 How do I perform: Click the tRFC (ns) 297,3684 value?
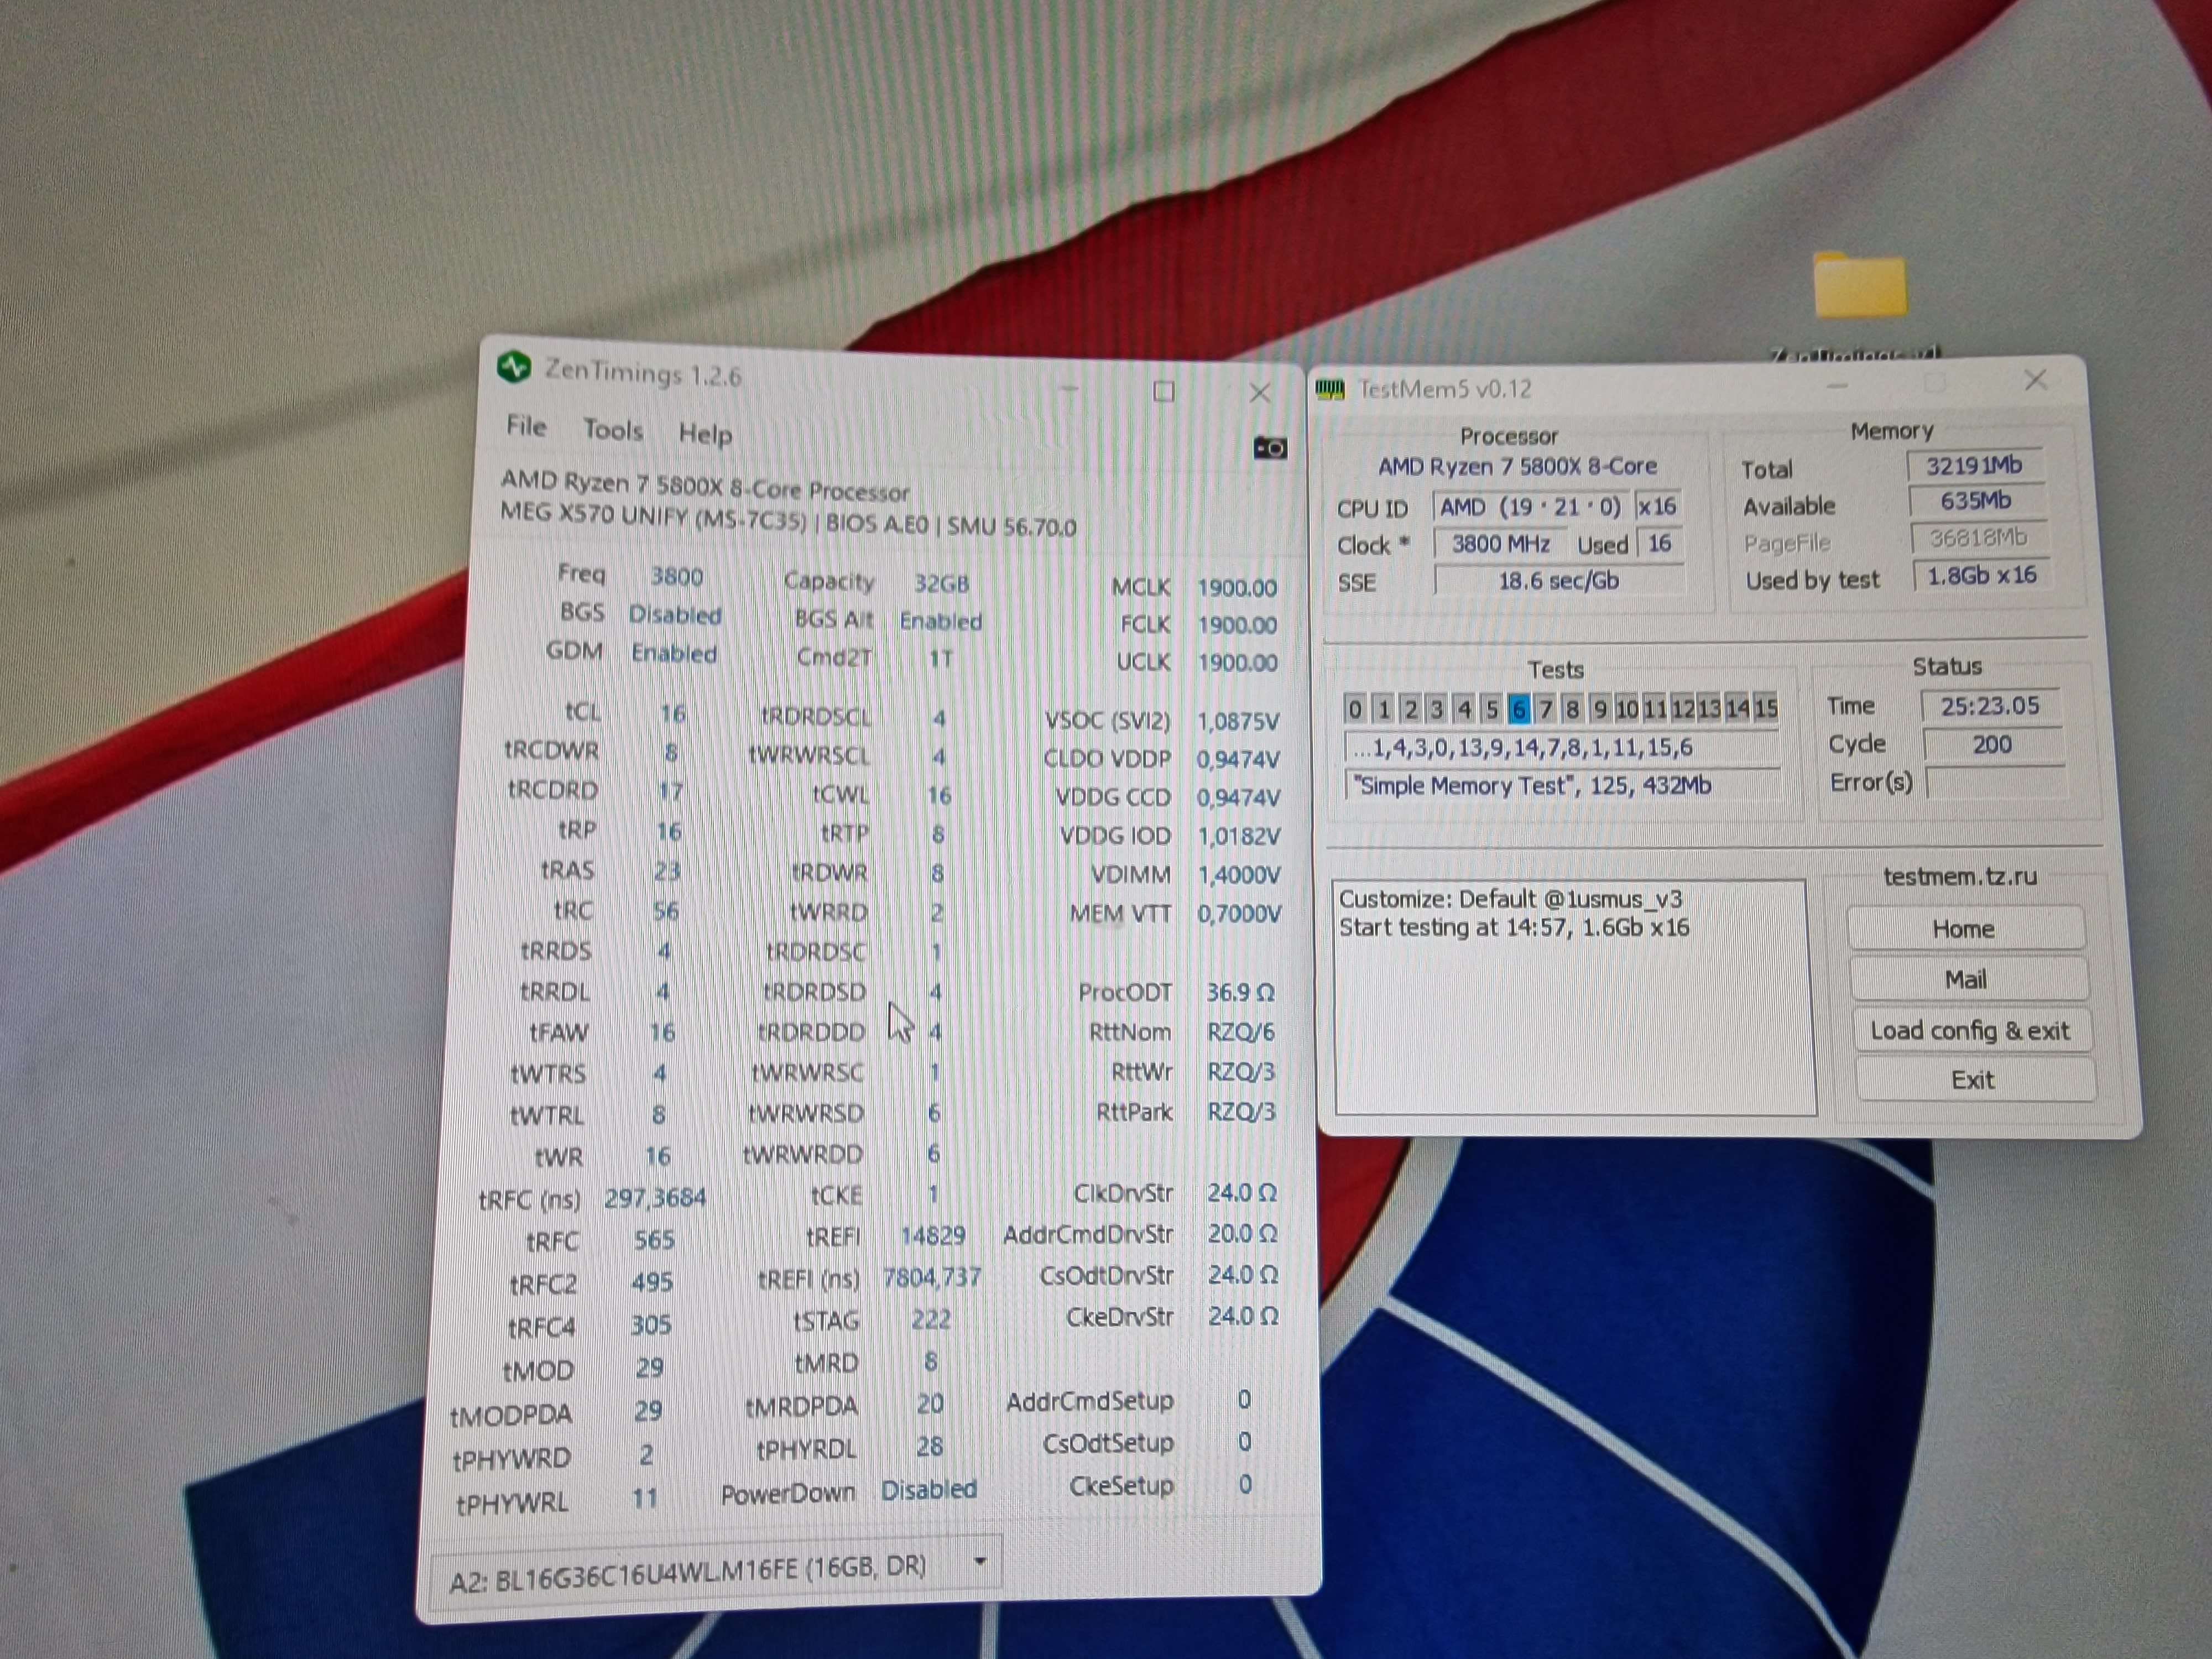click(x=655, y=1197)
